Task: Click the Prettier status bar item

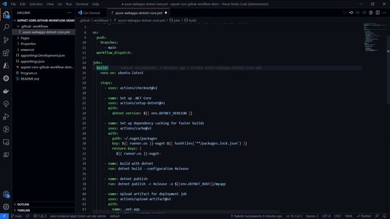Action: tap(364, 217)
